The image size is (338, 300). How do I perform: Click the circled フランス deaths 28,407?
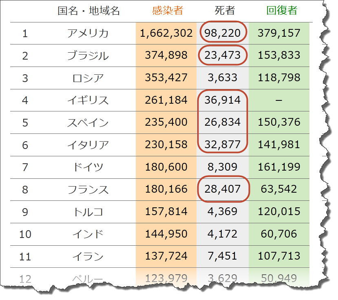pyautogui.click(x=223, y=189)
